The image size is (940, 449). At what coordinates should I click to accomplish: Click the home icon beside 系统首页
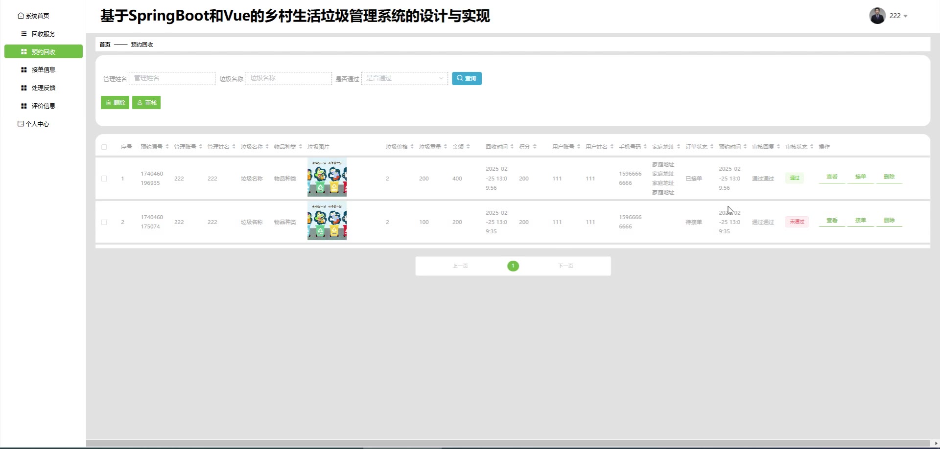(21, 16)
